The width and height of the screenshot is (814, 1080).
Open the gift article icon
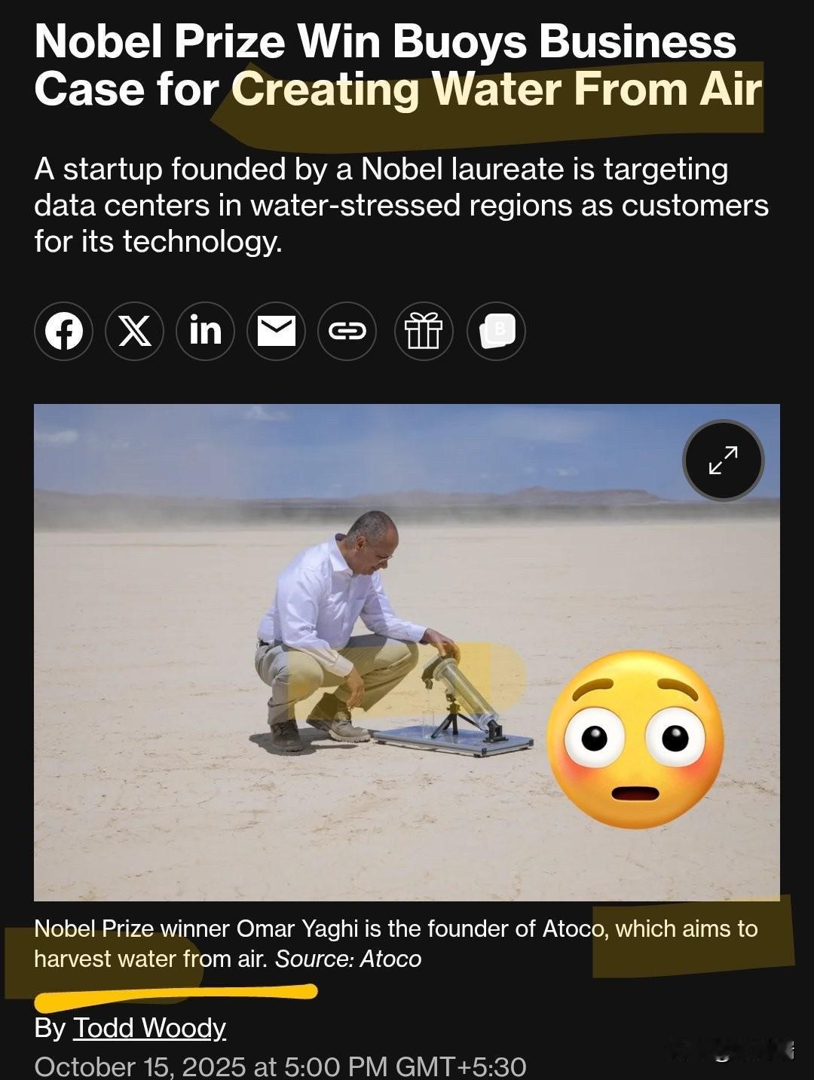click(424, 330)
